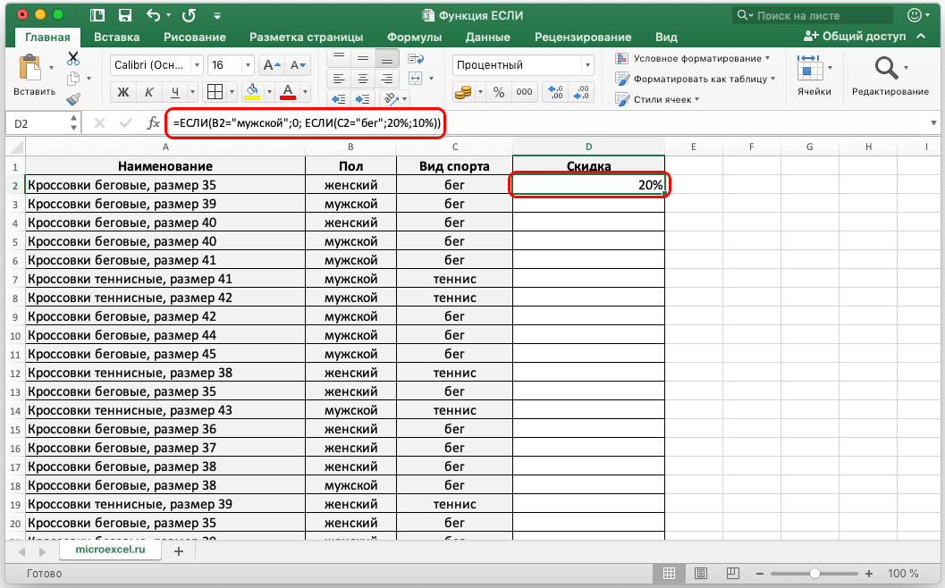945x588 pixels.
Task: Click the zoom slider in status bar
Action: [x=814, y=573]
